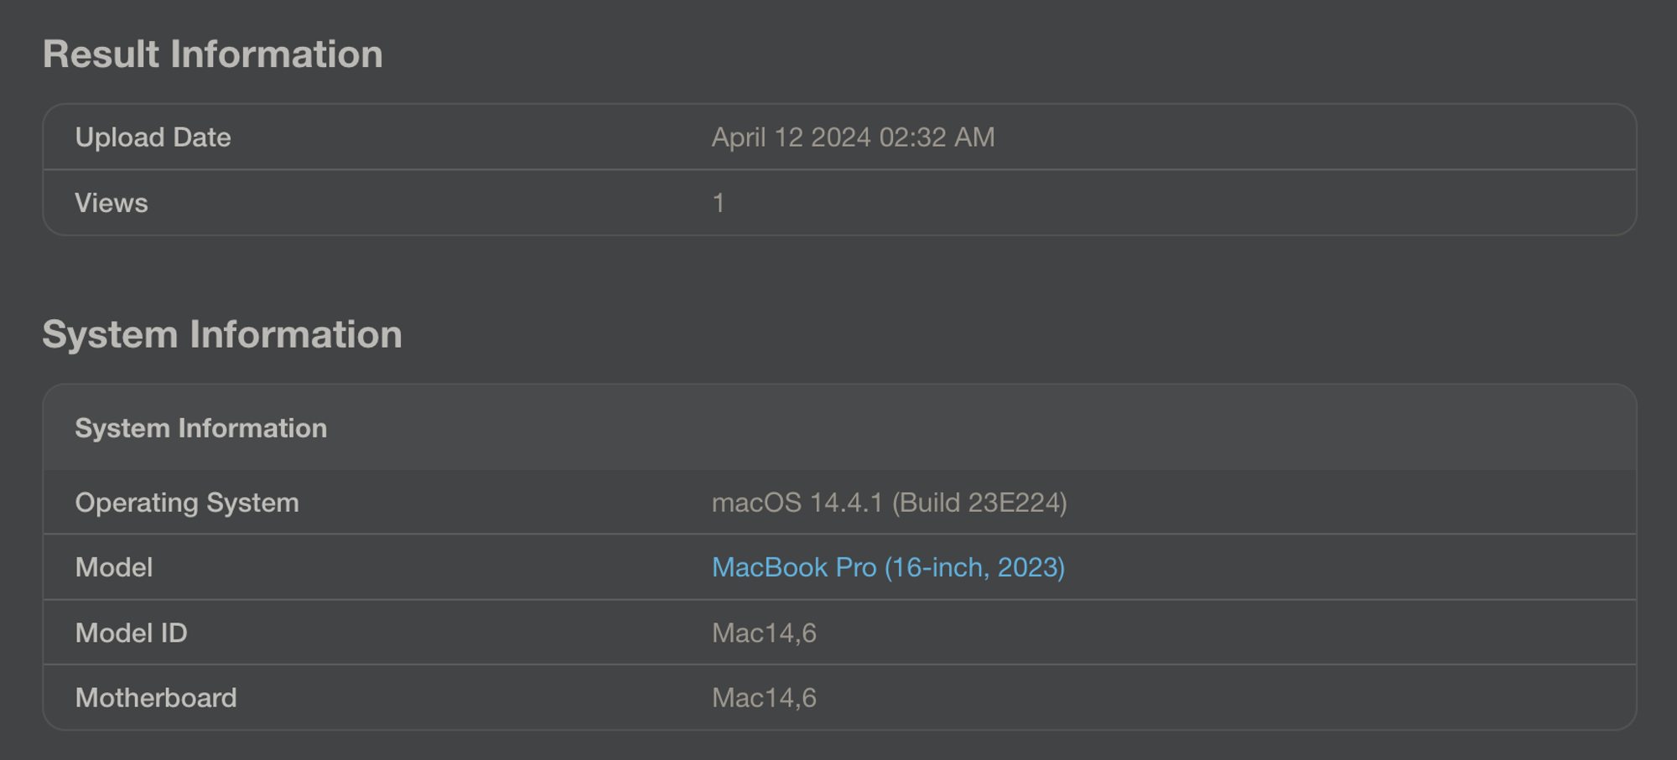Click the 02:32 AM time text
Screen dimensions: 1677x760
click(x=937, y=137)
